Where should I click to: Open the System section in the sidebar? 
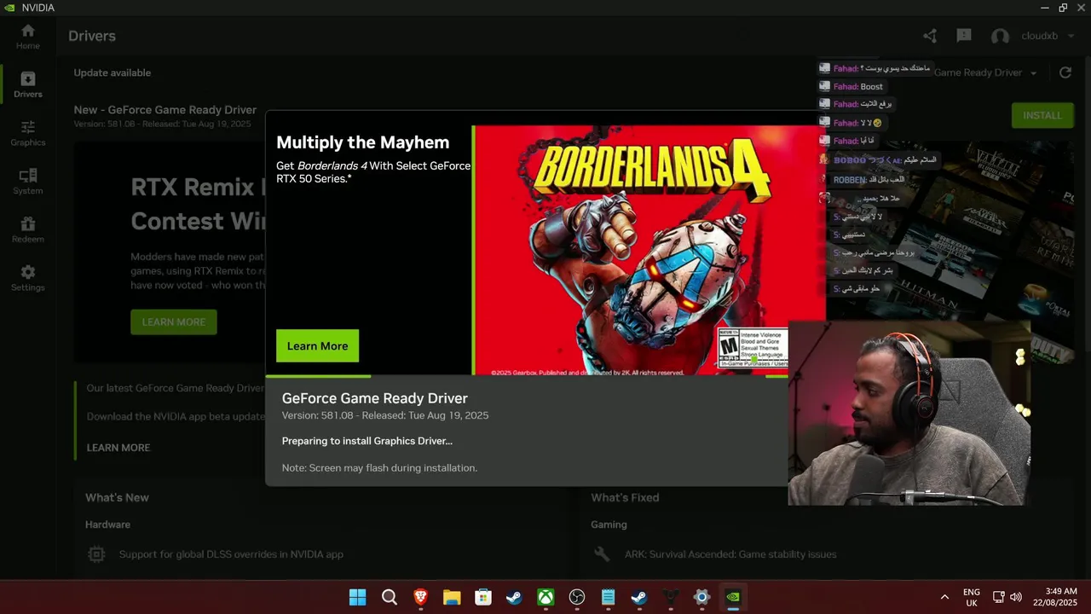[x=27, y=182]
